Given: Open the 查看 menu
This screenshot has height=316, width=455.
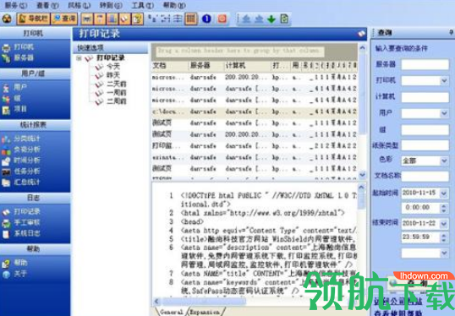Looking at the screenshot, I should pyautogui.click(x=47, y=5).
